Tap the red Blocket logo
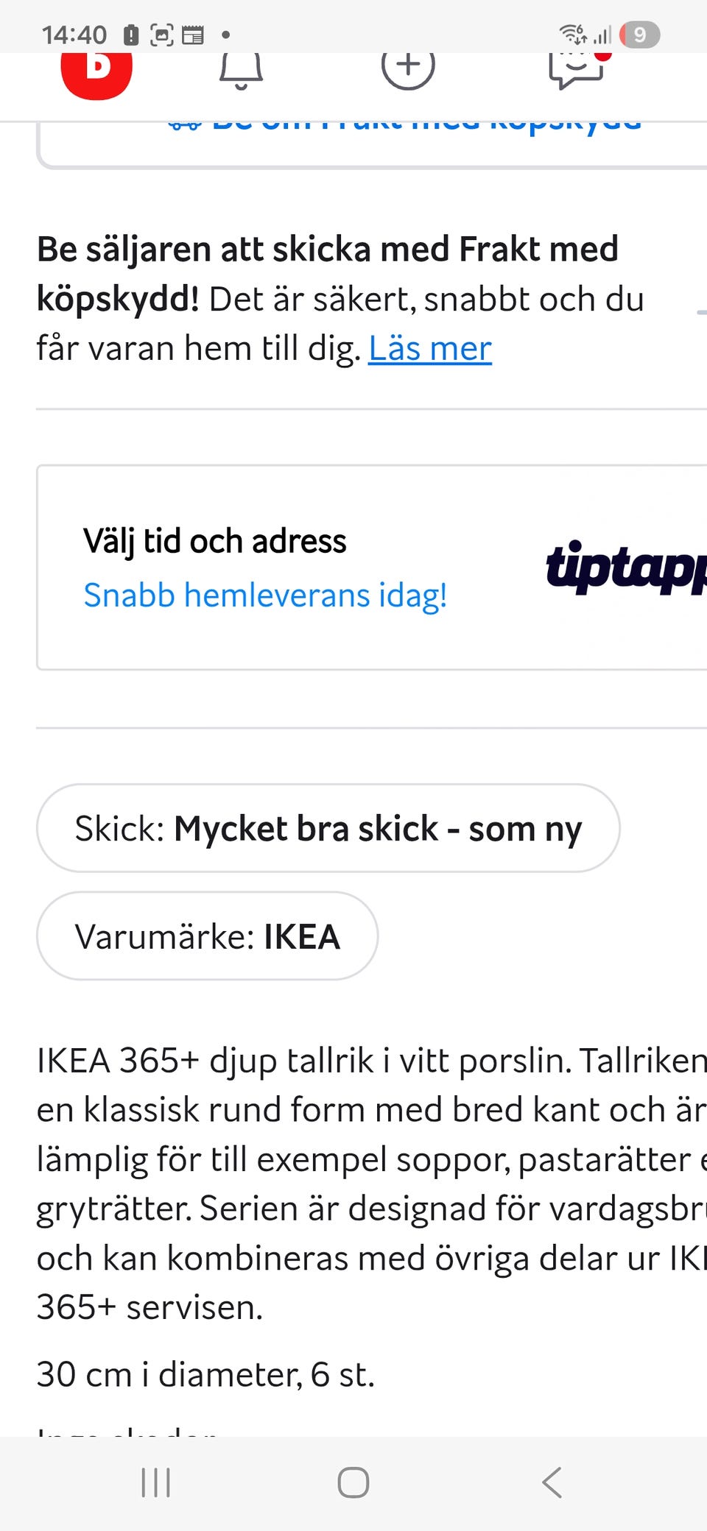707x1531 pixels. pos(96,72)
